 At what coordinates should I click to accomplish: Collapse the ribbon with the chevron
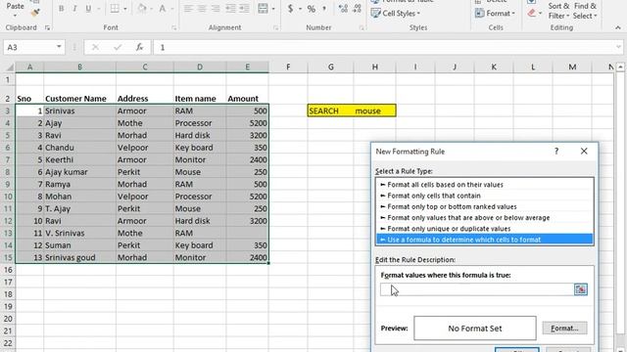click(x=618, y=27)
